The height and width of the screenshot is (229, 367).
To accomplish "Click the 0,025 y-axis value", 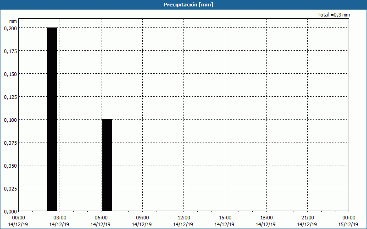I will [10, 189].
